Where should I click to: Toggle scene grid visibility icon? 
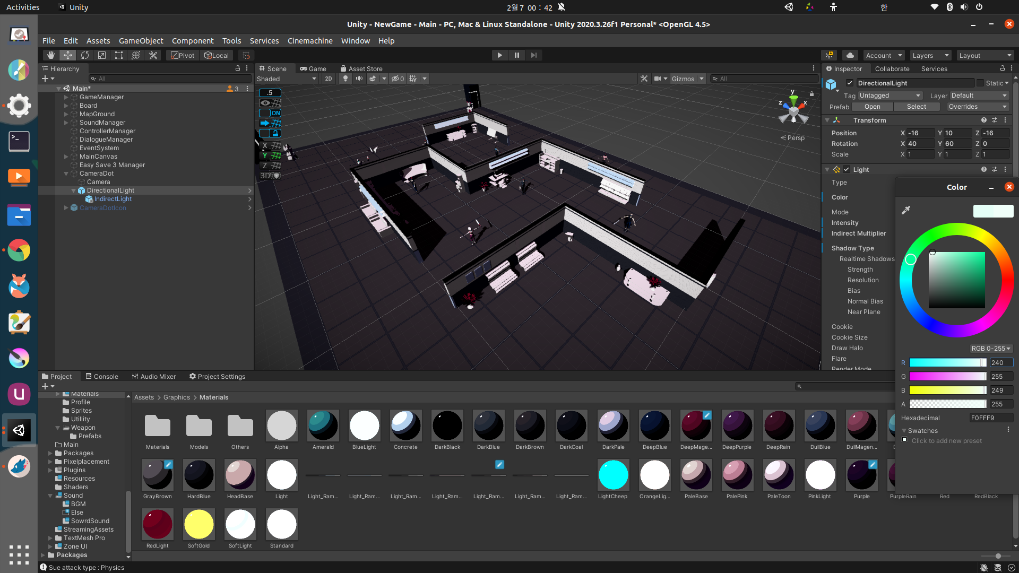point(413,79)
